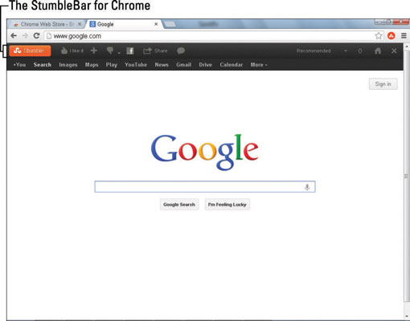Open Play in the Google bar
The height and width of the screenshot is (321, 410).
[x=112, y=65]
